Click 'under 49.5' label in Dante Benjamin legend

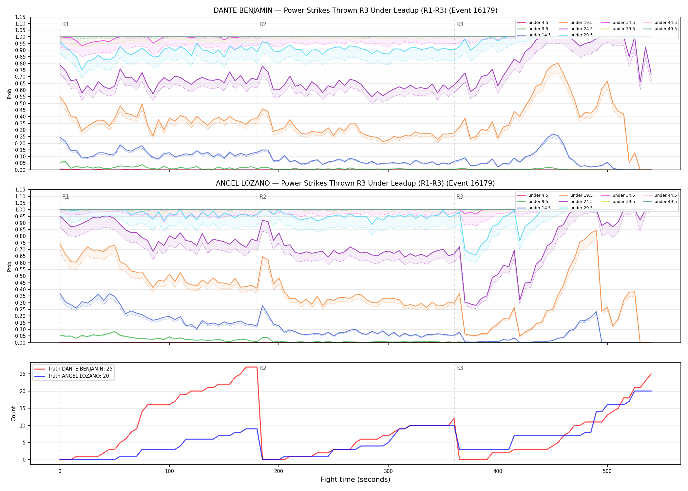[666, 29]
